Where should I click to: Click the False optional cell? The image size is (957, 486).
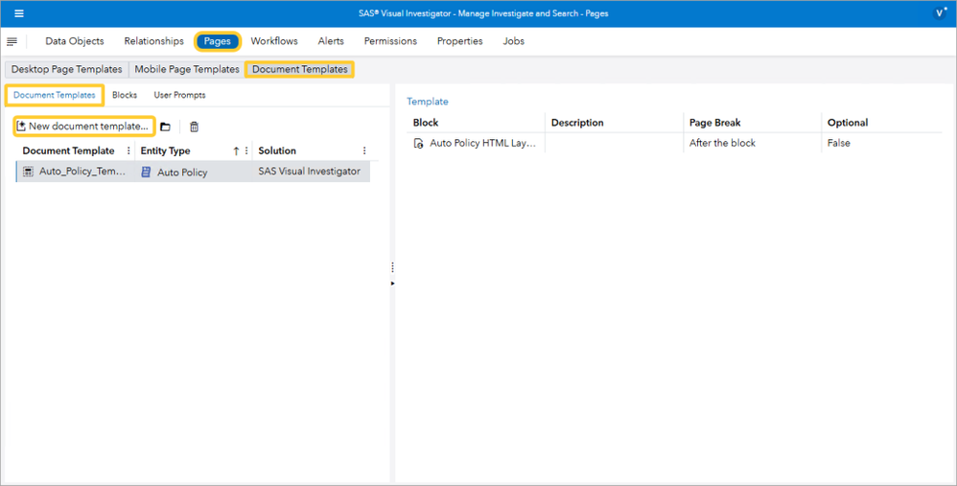839,143
